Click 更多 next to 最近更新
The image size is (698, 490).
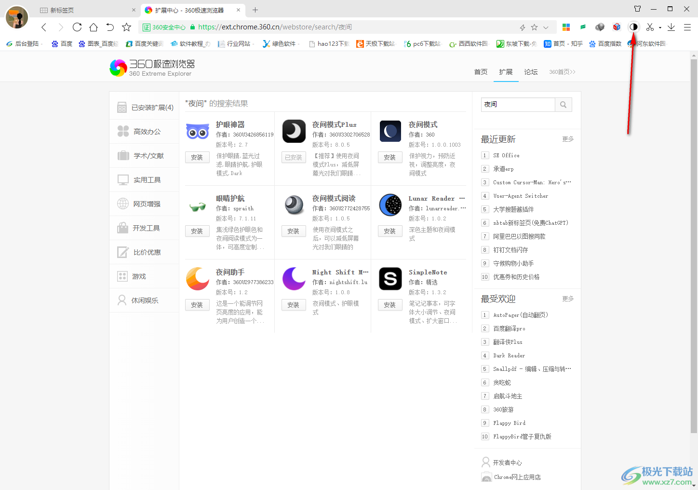[x=568, y=139]
